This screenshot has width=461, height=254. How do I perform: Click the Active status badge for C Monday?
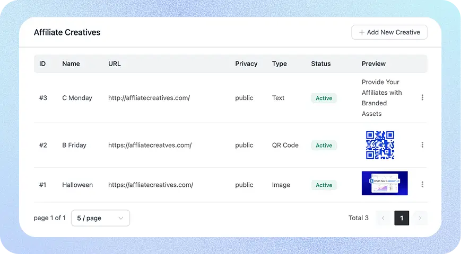click(324, 98)
